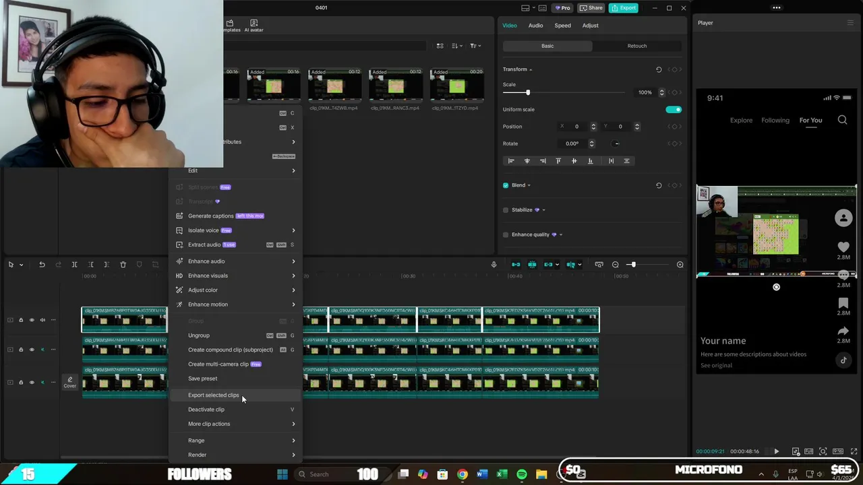This screenshot has height=485, width=863.
Task: Open the Retouch tab
Action: 637,46
